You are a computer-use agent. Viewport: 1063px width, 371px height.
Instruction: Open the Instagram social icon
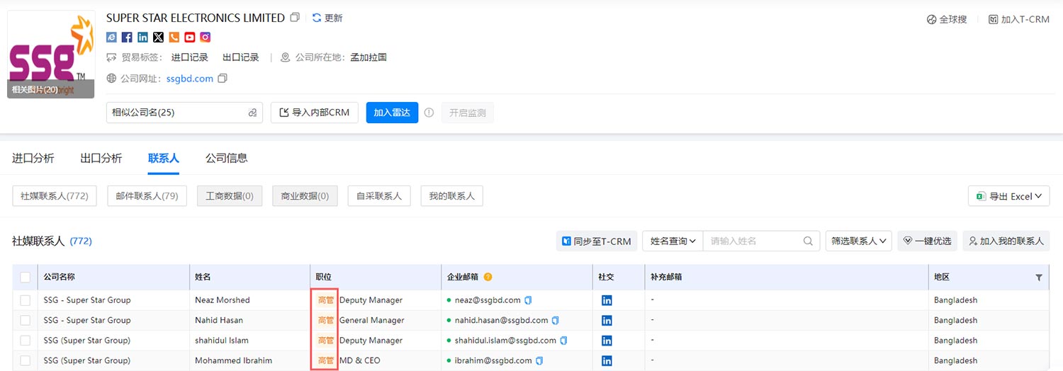[205, 37]
